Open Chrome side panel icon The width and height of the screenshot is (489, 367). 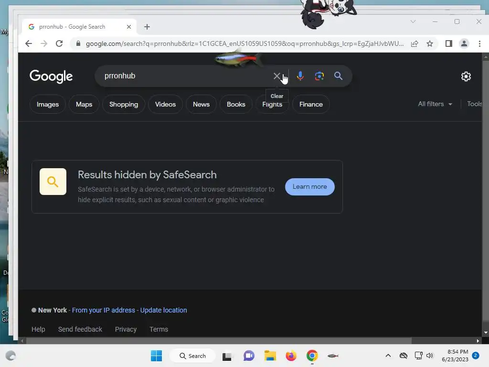pos(449,43)
